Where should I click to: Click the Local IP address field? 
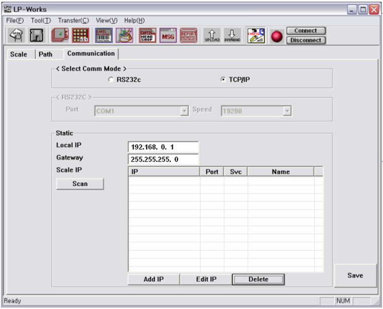163,147
